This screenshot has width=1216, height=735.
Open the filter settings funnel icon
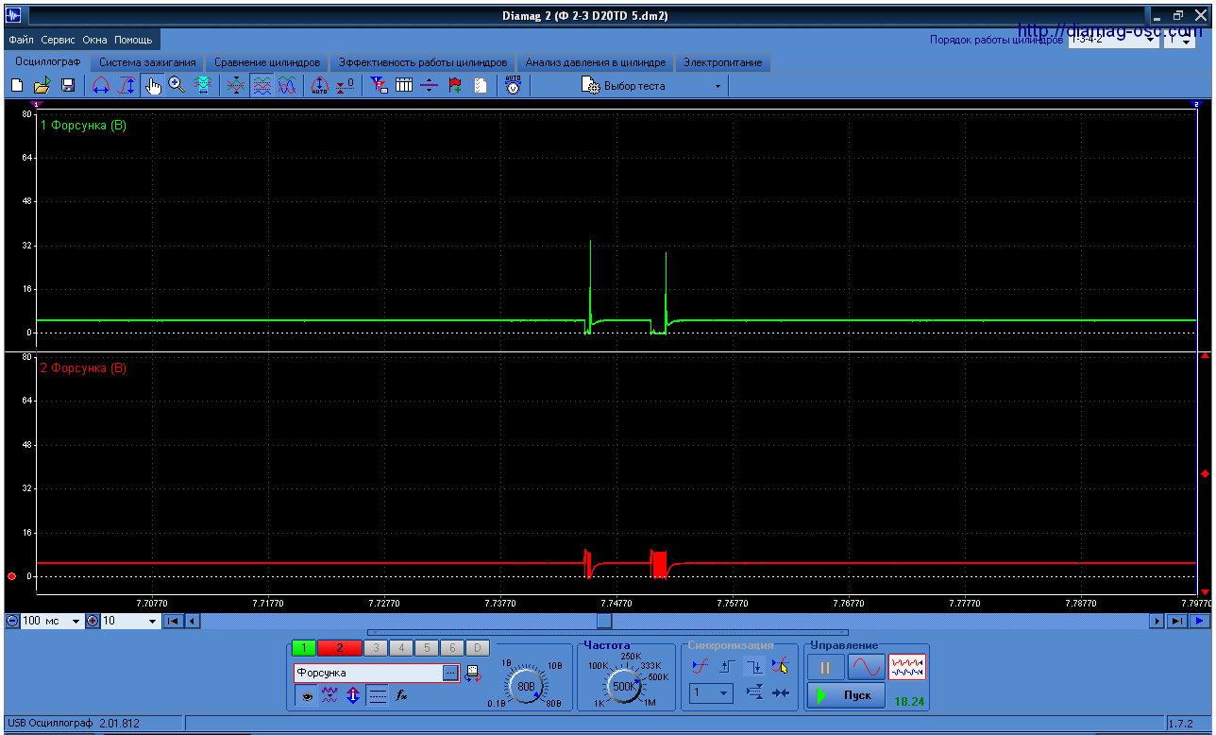tap(379, 86)
